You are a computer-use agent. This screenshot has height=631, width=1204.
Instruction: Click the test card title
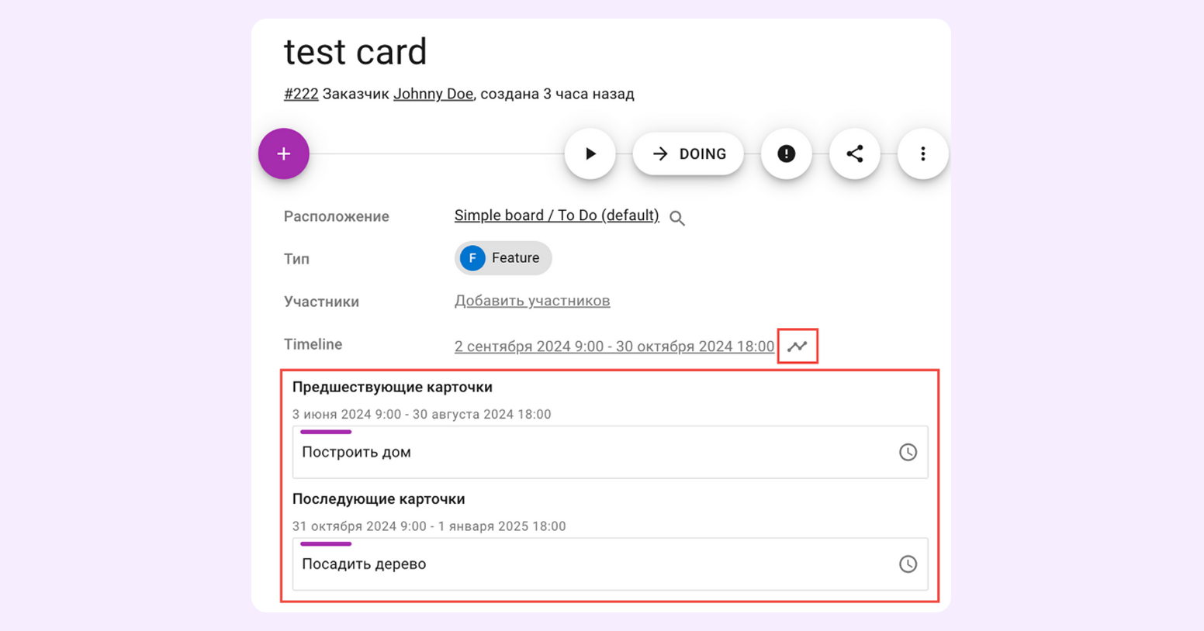click(x=355, y=52)
